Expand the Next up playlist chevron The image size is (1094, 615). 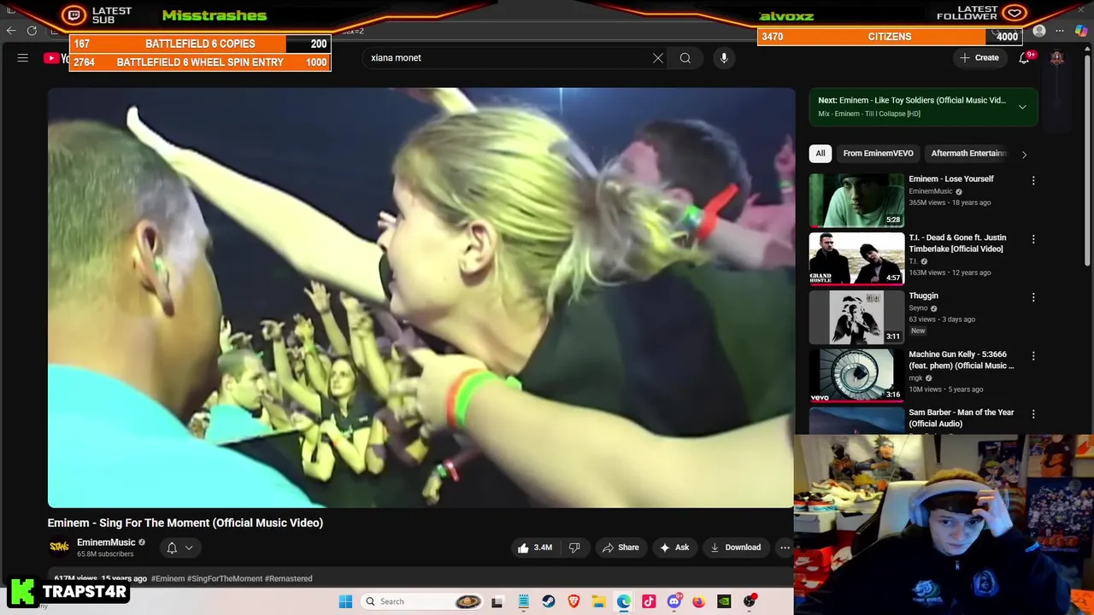[x=1022, y=107]
